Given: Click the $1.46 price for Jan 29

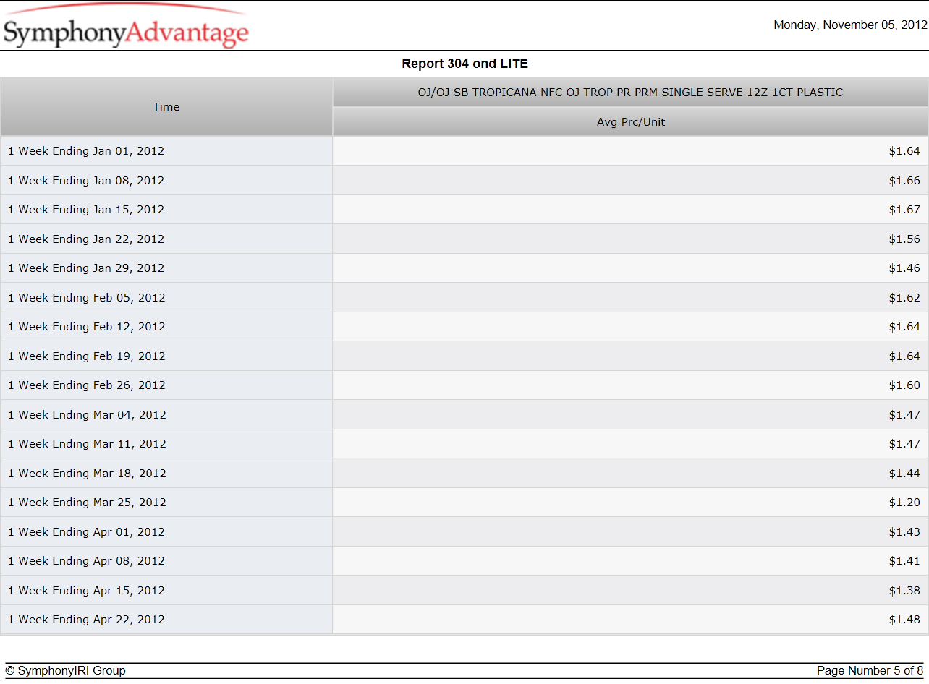Looking at the screenshot, I should (904, 268).
